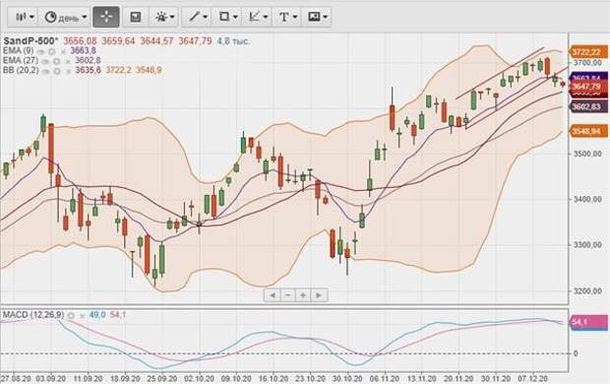The image size is (610, 384).
Task: Activate the crosshair cursor tool
Action: 106,17
